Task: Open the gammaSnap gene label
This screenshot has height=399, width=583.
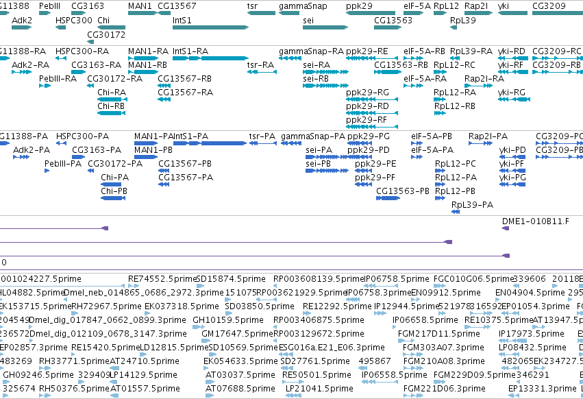Action: pyautogui.click(x=303, y=6)
